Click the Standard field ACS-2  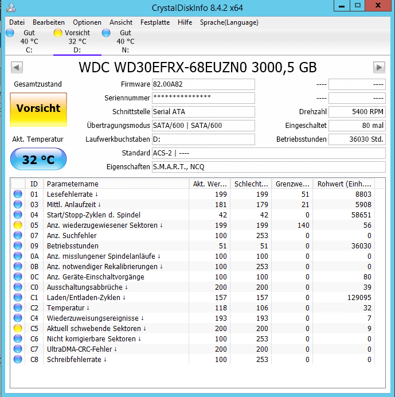click(269, 153)
